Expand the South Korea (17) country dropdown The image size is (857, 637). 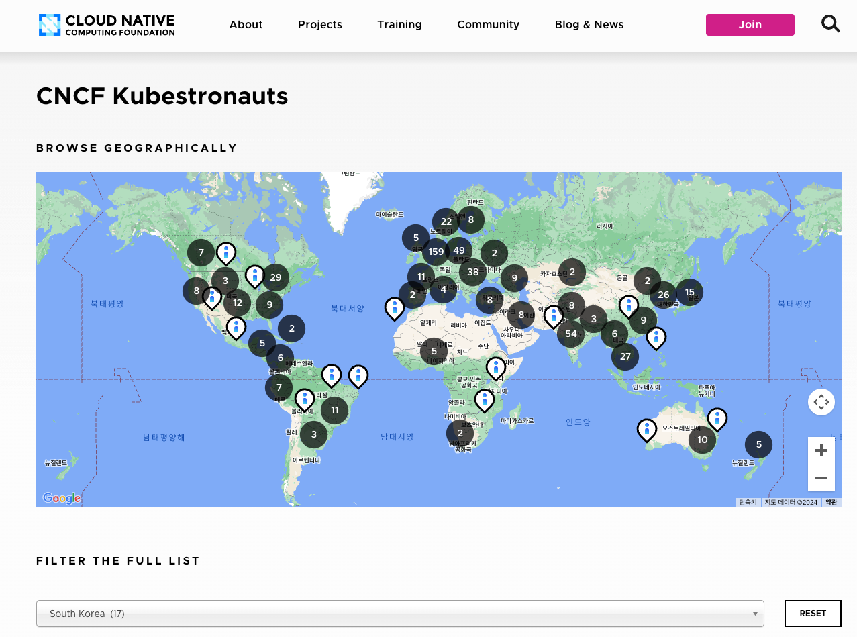[400, 614]
